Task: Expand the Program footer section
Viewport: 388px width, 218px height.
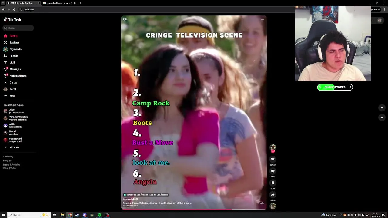Action: [8, 161]
